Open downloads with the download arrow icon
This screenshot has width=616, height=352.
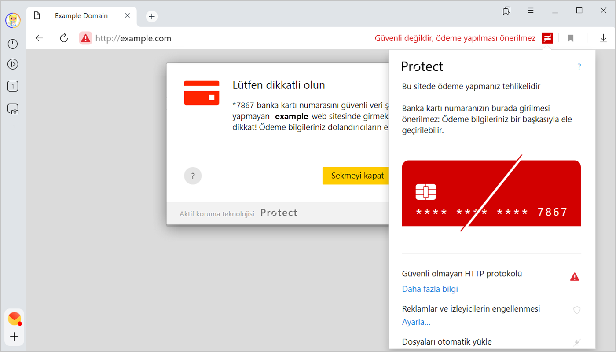603,38
